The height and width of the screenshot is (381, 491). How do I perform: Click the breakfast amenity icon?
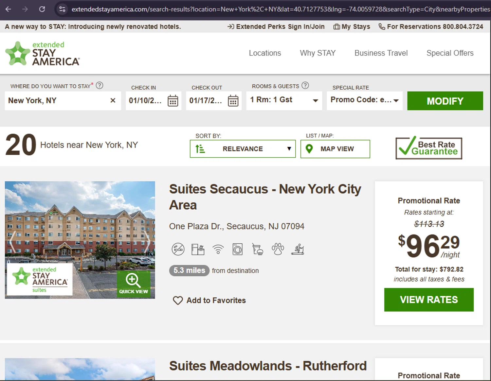tap(258, 250)
